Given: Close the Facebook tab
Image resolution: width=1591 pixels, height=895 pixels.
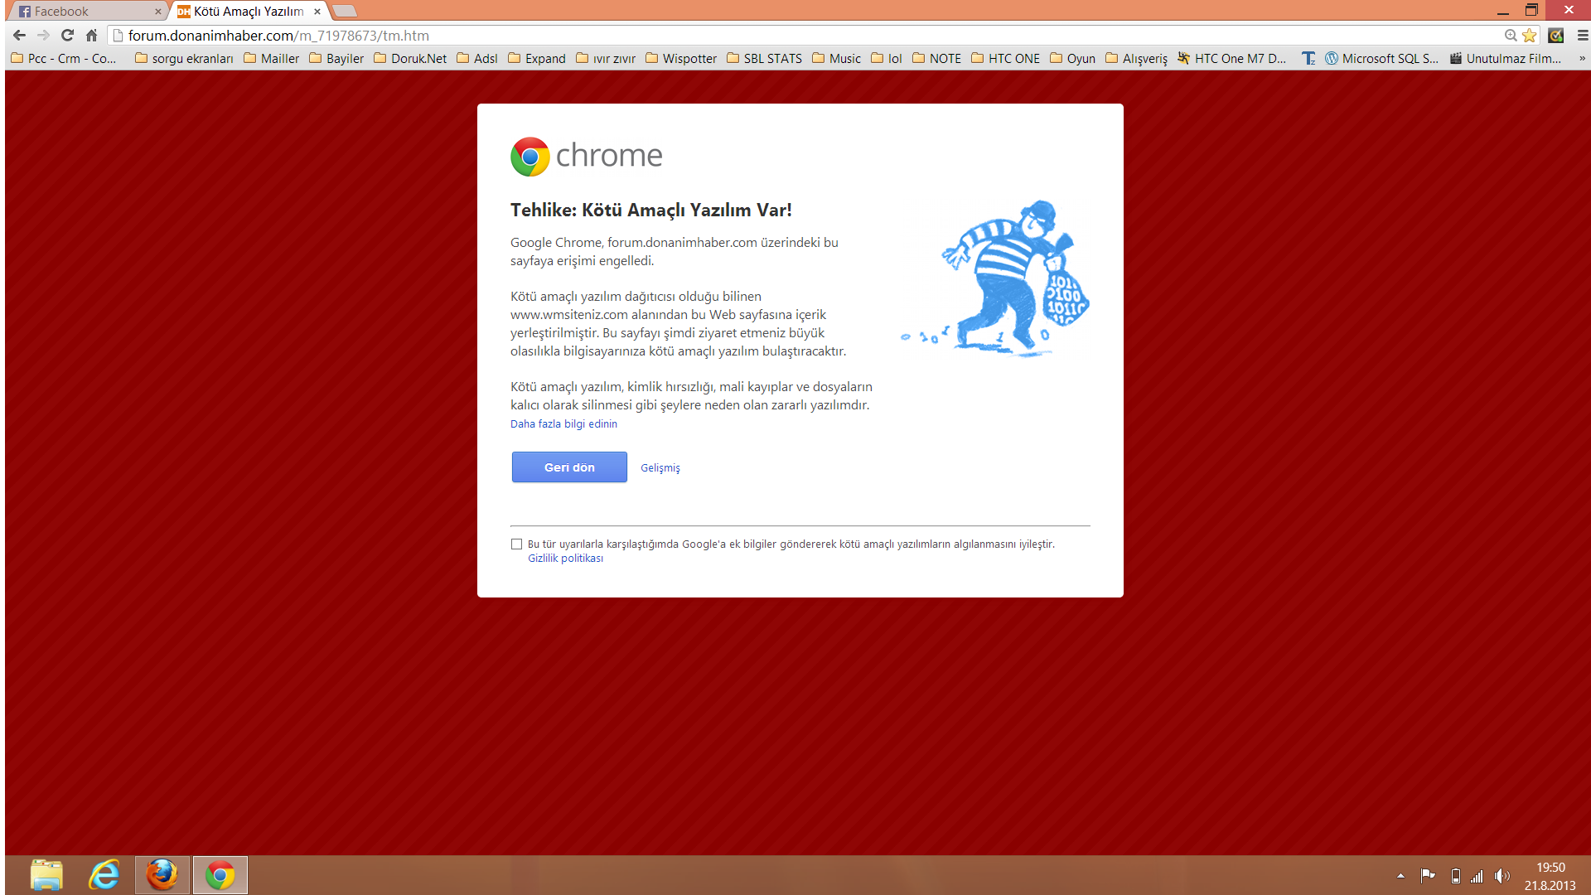Looking at the screenshot, I should point(157,12).
